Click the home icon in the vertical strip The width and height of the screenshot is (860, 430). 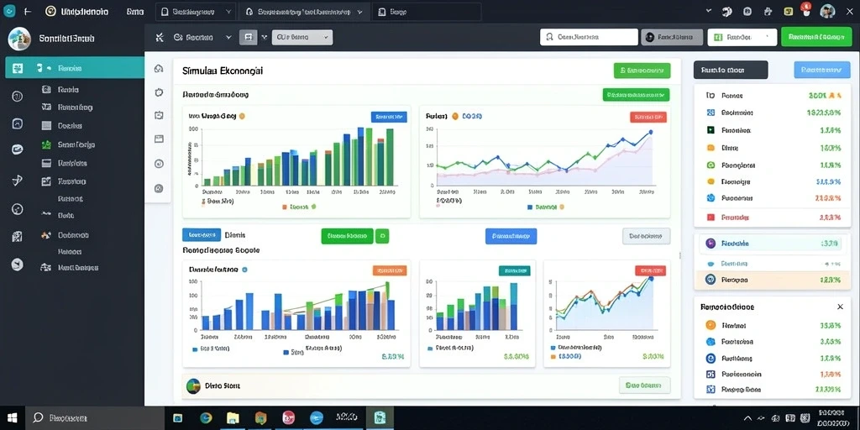pos(159,69)
